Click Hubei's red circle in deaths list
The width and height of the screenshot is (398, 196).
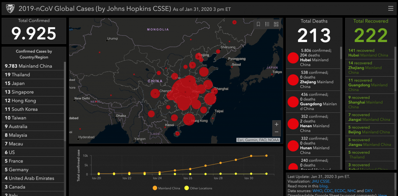click(293, 58)
